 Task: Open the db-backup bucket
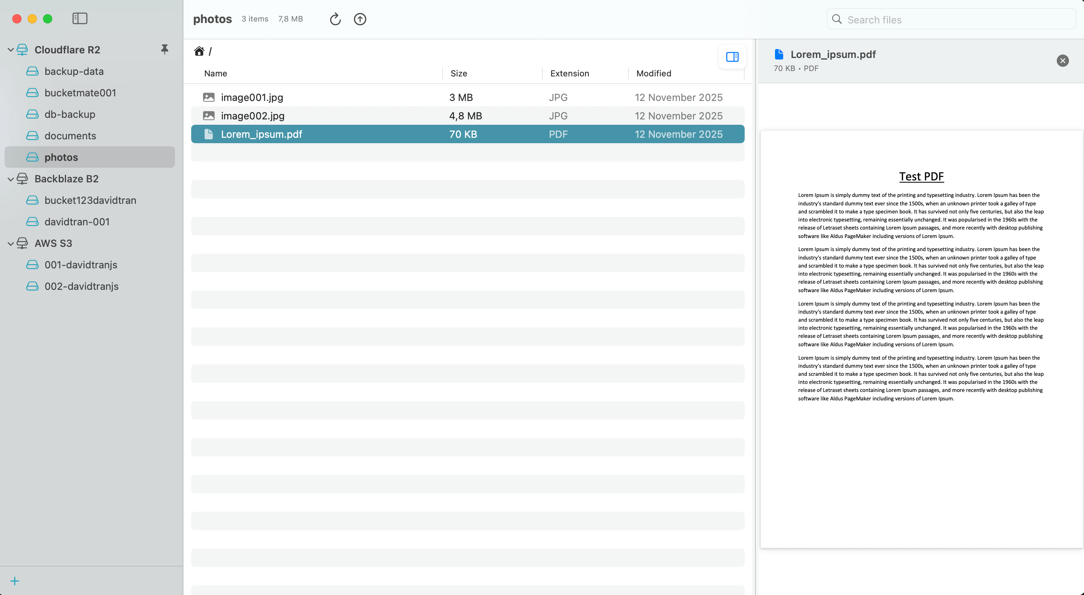click(x=69, y=114)
